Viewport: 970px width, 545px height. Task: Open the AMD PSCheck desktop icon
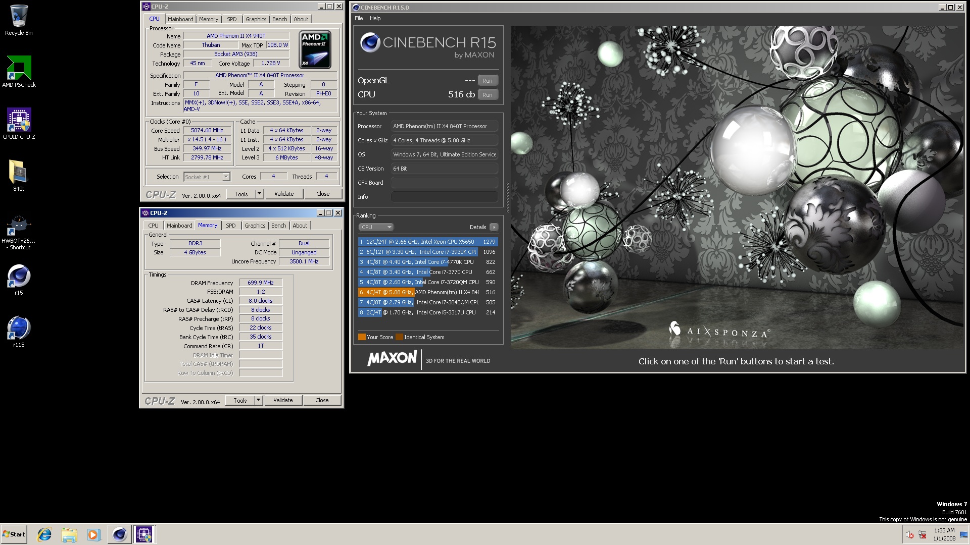coord(19,72)
